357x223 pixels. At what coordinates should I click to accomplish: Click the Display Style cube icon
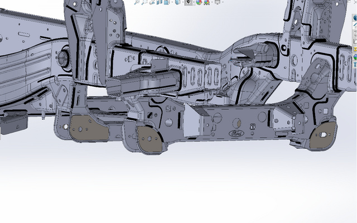click(177, 2)
